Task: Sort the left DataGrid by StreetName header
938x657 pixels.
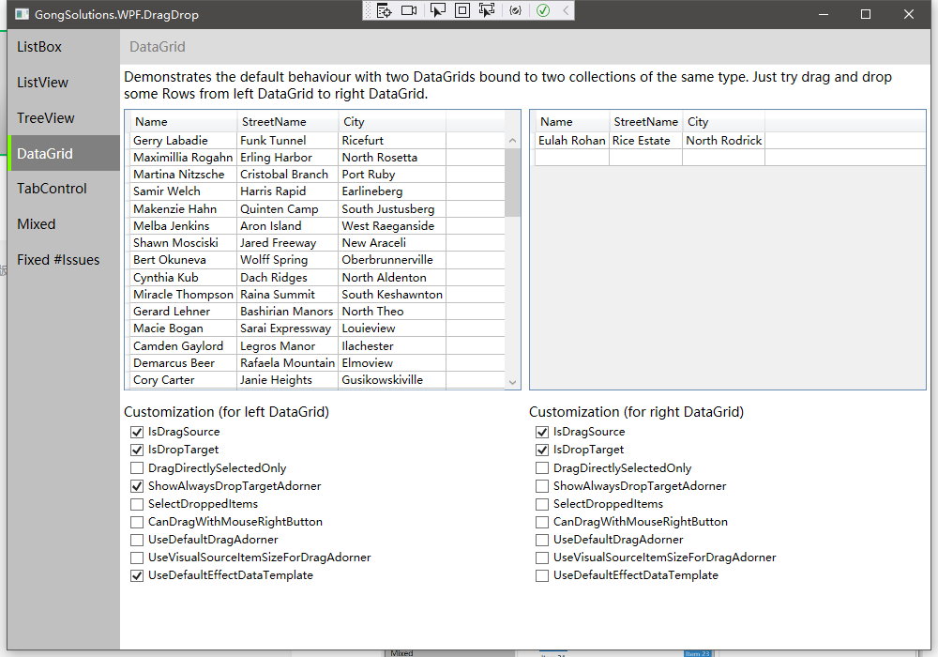Action: [x=288, y=121]
